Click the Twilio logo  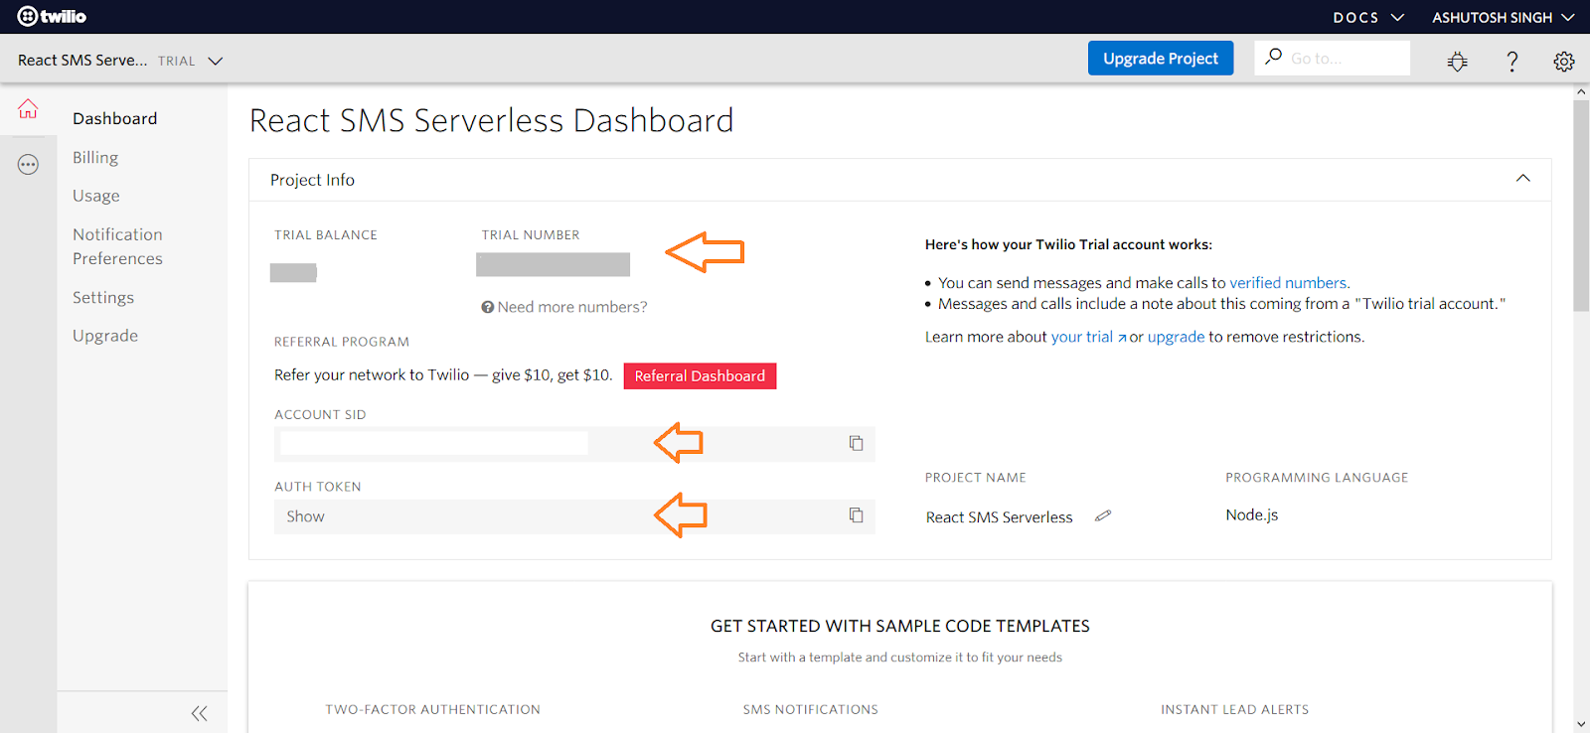(x=52, y=17)
